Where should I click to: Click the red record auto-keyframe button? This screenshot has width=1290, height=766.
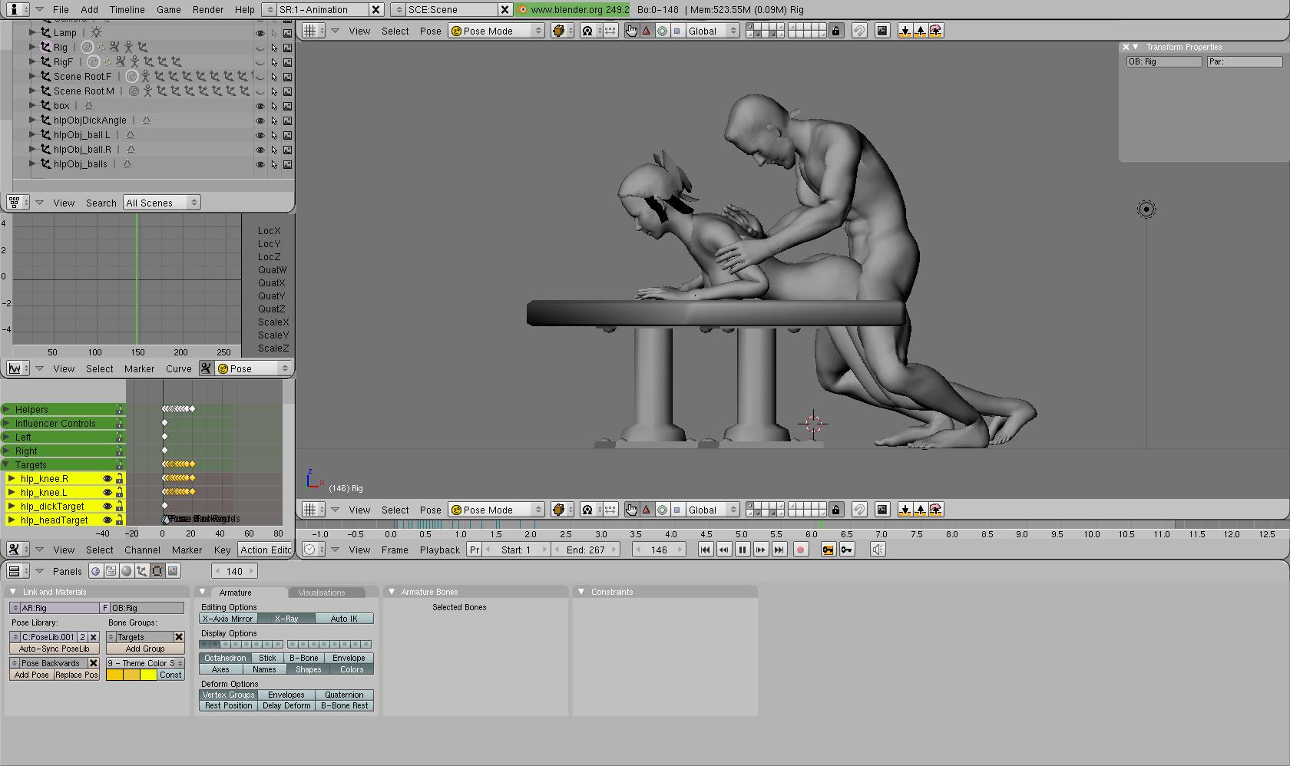click(x=801, y=550)
